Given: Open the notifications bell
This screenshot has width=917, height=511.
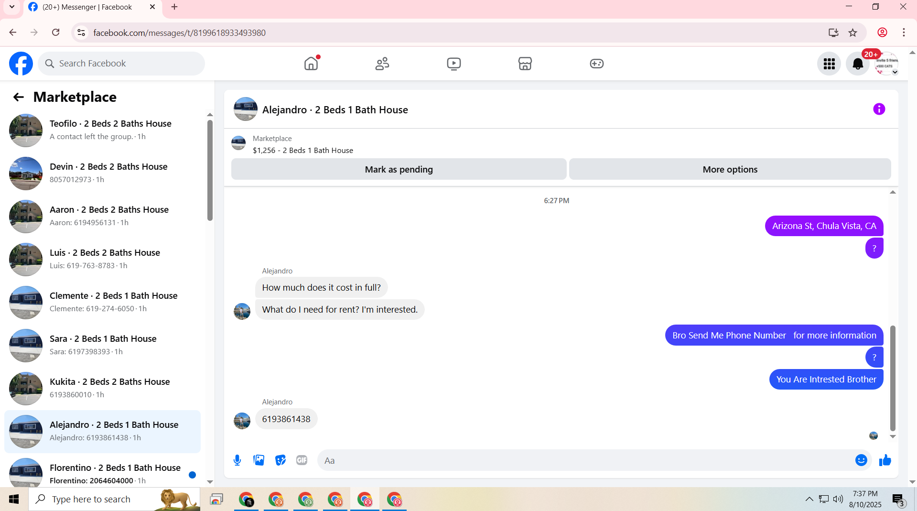Looking at the screenshot, I should point(858,64).
